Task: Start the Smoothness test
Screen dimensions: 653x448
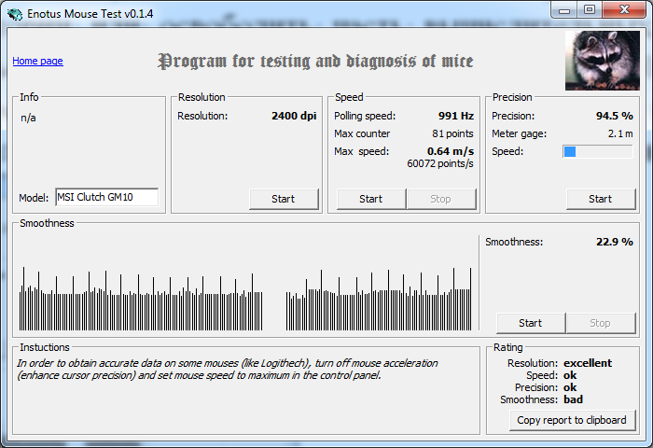Action: pyautogui.click(x=531, y=323)
